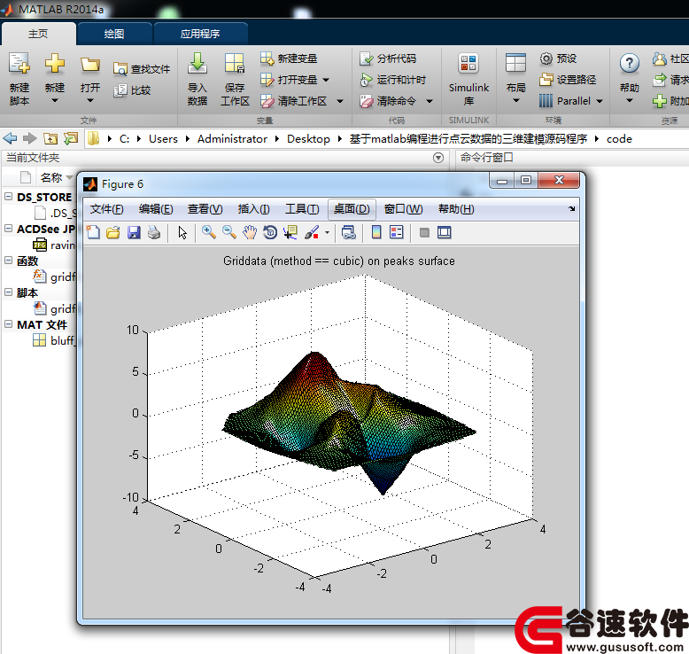The image size is (689, 654).
Task: Click Save Figure disk icon
Action: (134, 232)
